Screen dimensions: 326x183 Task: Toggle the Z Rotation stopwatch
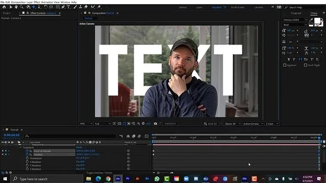pyautogui.click(x=27, y=169)
